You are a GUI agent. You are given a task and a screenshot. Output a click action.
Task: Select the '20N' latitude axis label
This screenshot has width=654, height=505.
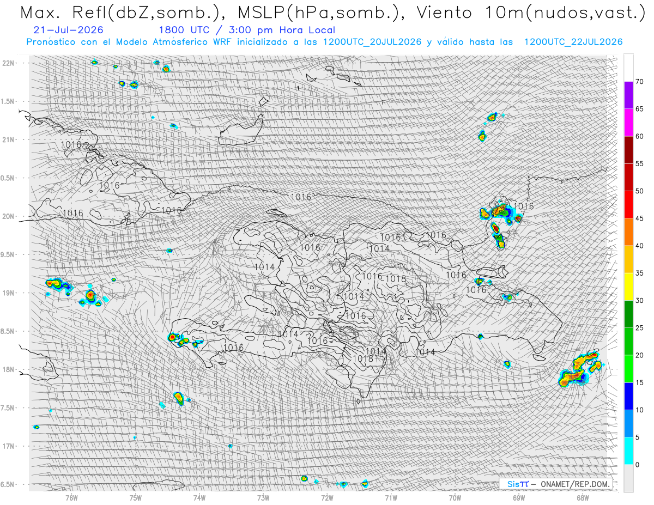pyautogui.click(x=9, y=216)
